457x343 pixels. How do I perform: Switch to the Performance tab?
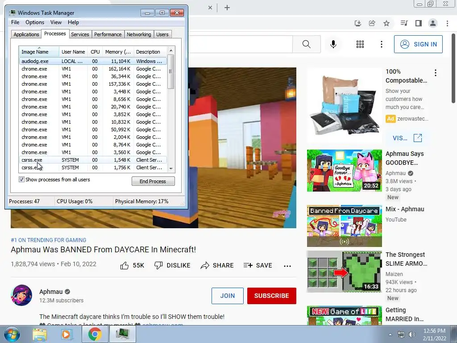click(x=108, y=34)
